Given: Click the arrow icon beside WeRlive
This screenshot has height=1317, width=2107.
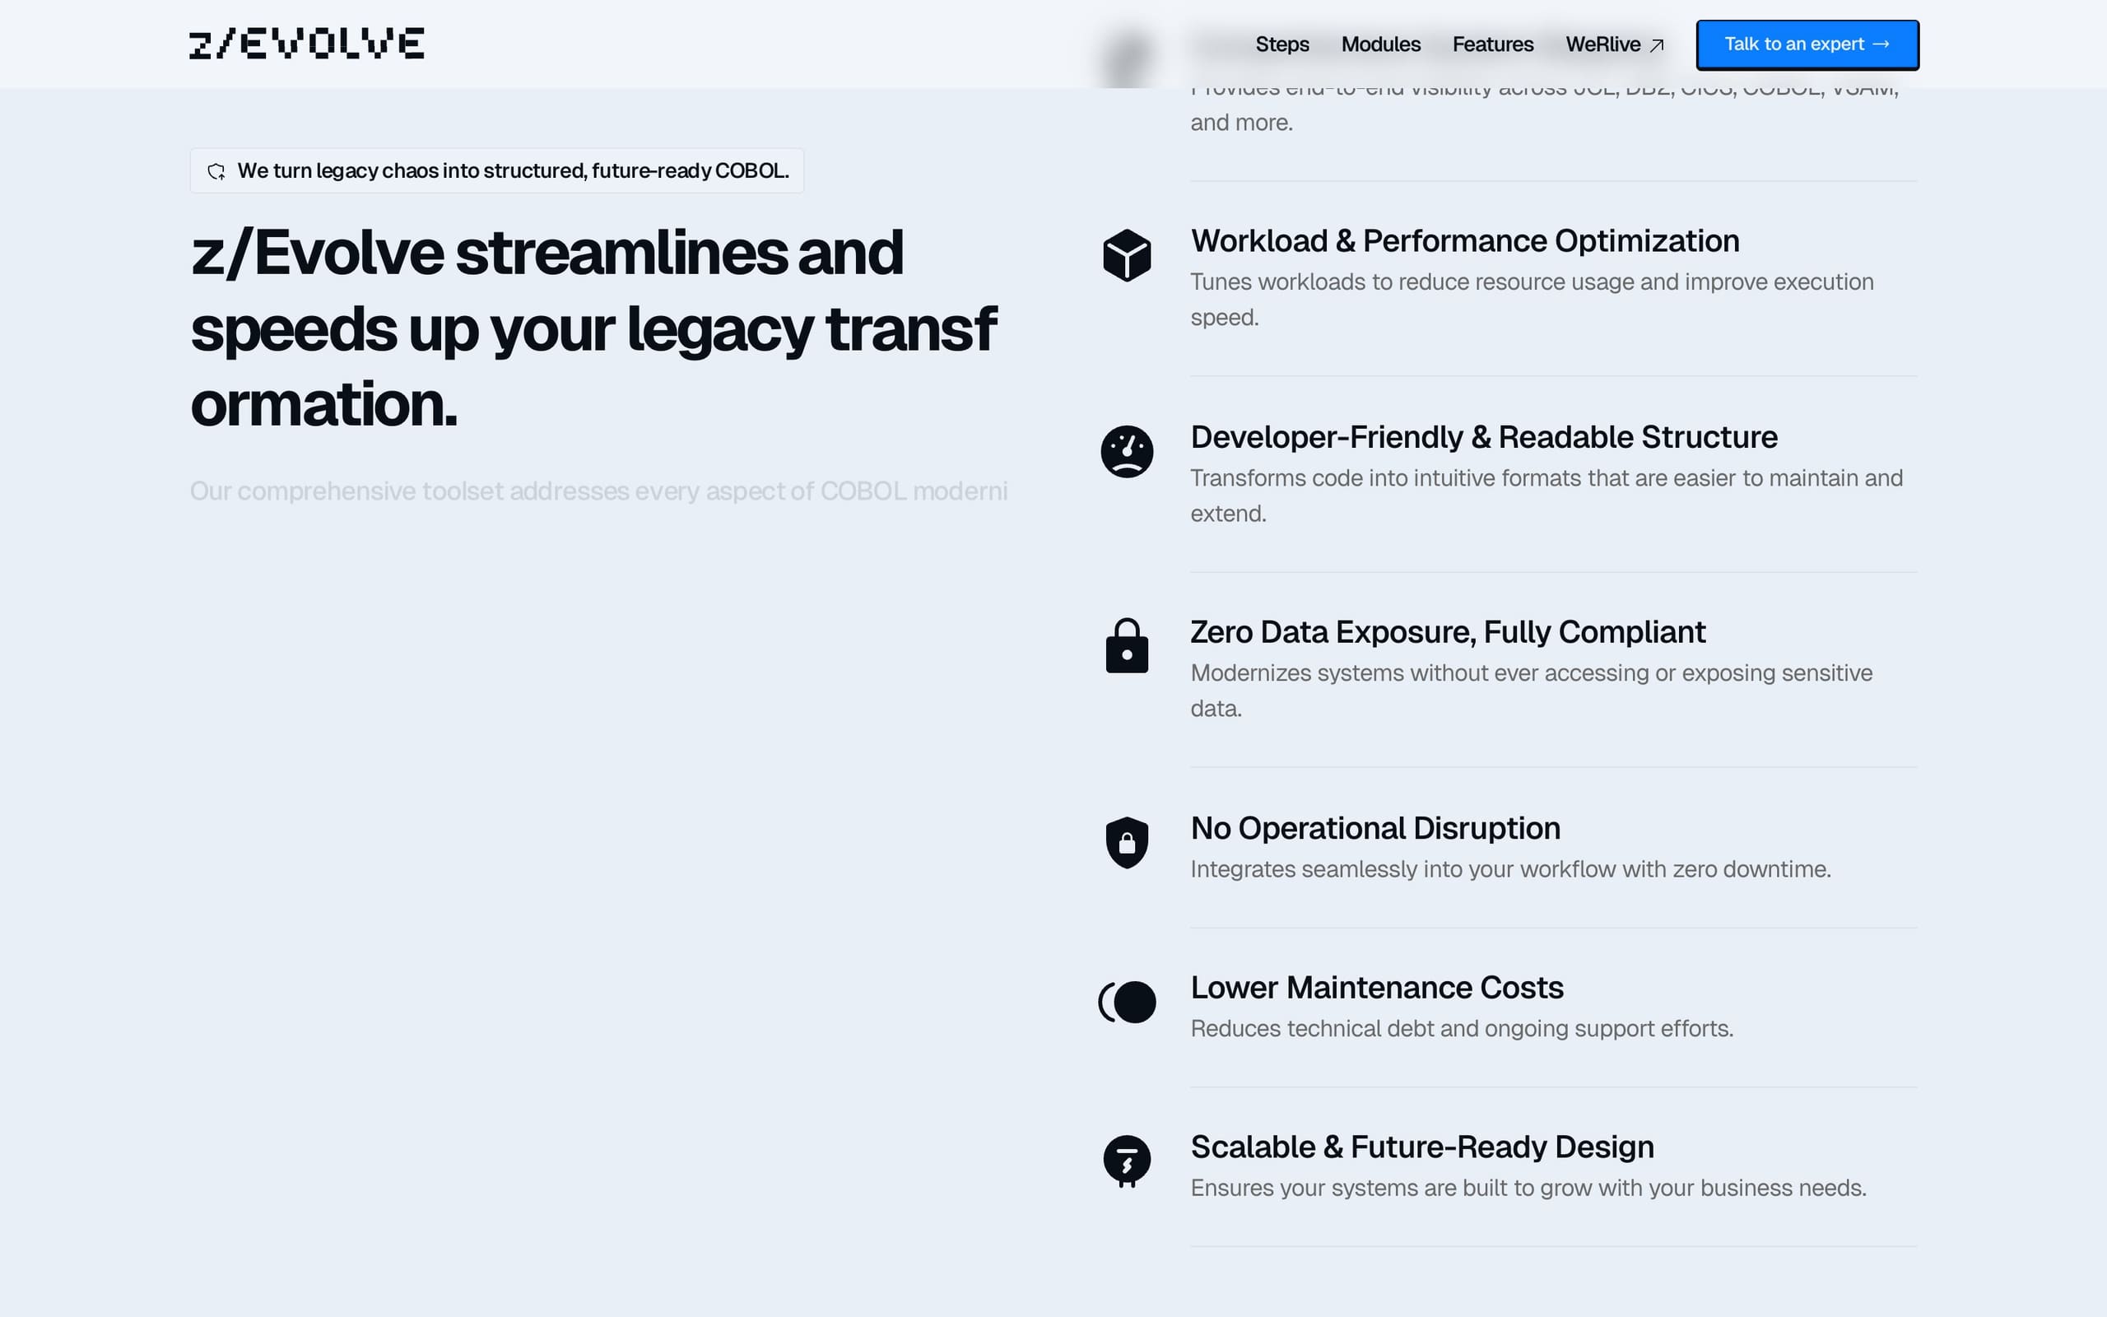Looking at the screenshot, I should tap(1656, 45).
